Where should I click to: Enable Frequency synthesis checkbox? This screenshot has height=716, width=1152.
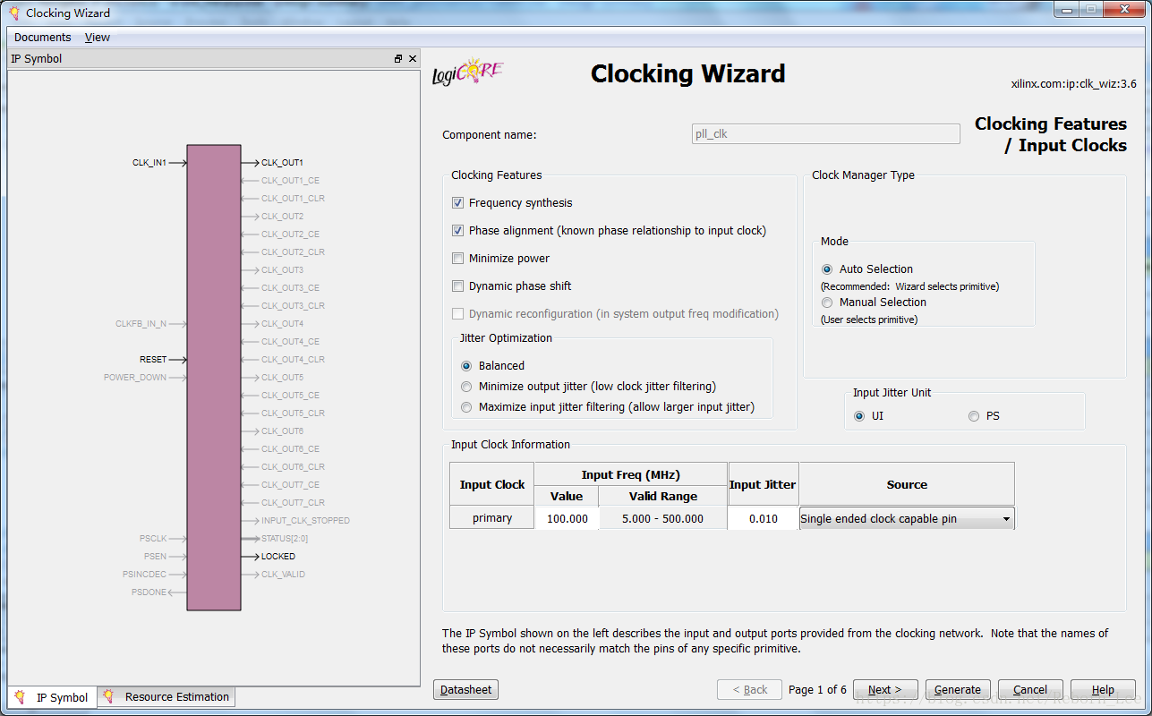click(x=458, y=203)
